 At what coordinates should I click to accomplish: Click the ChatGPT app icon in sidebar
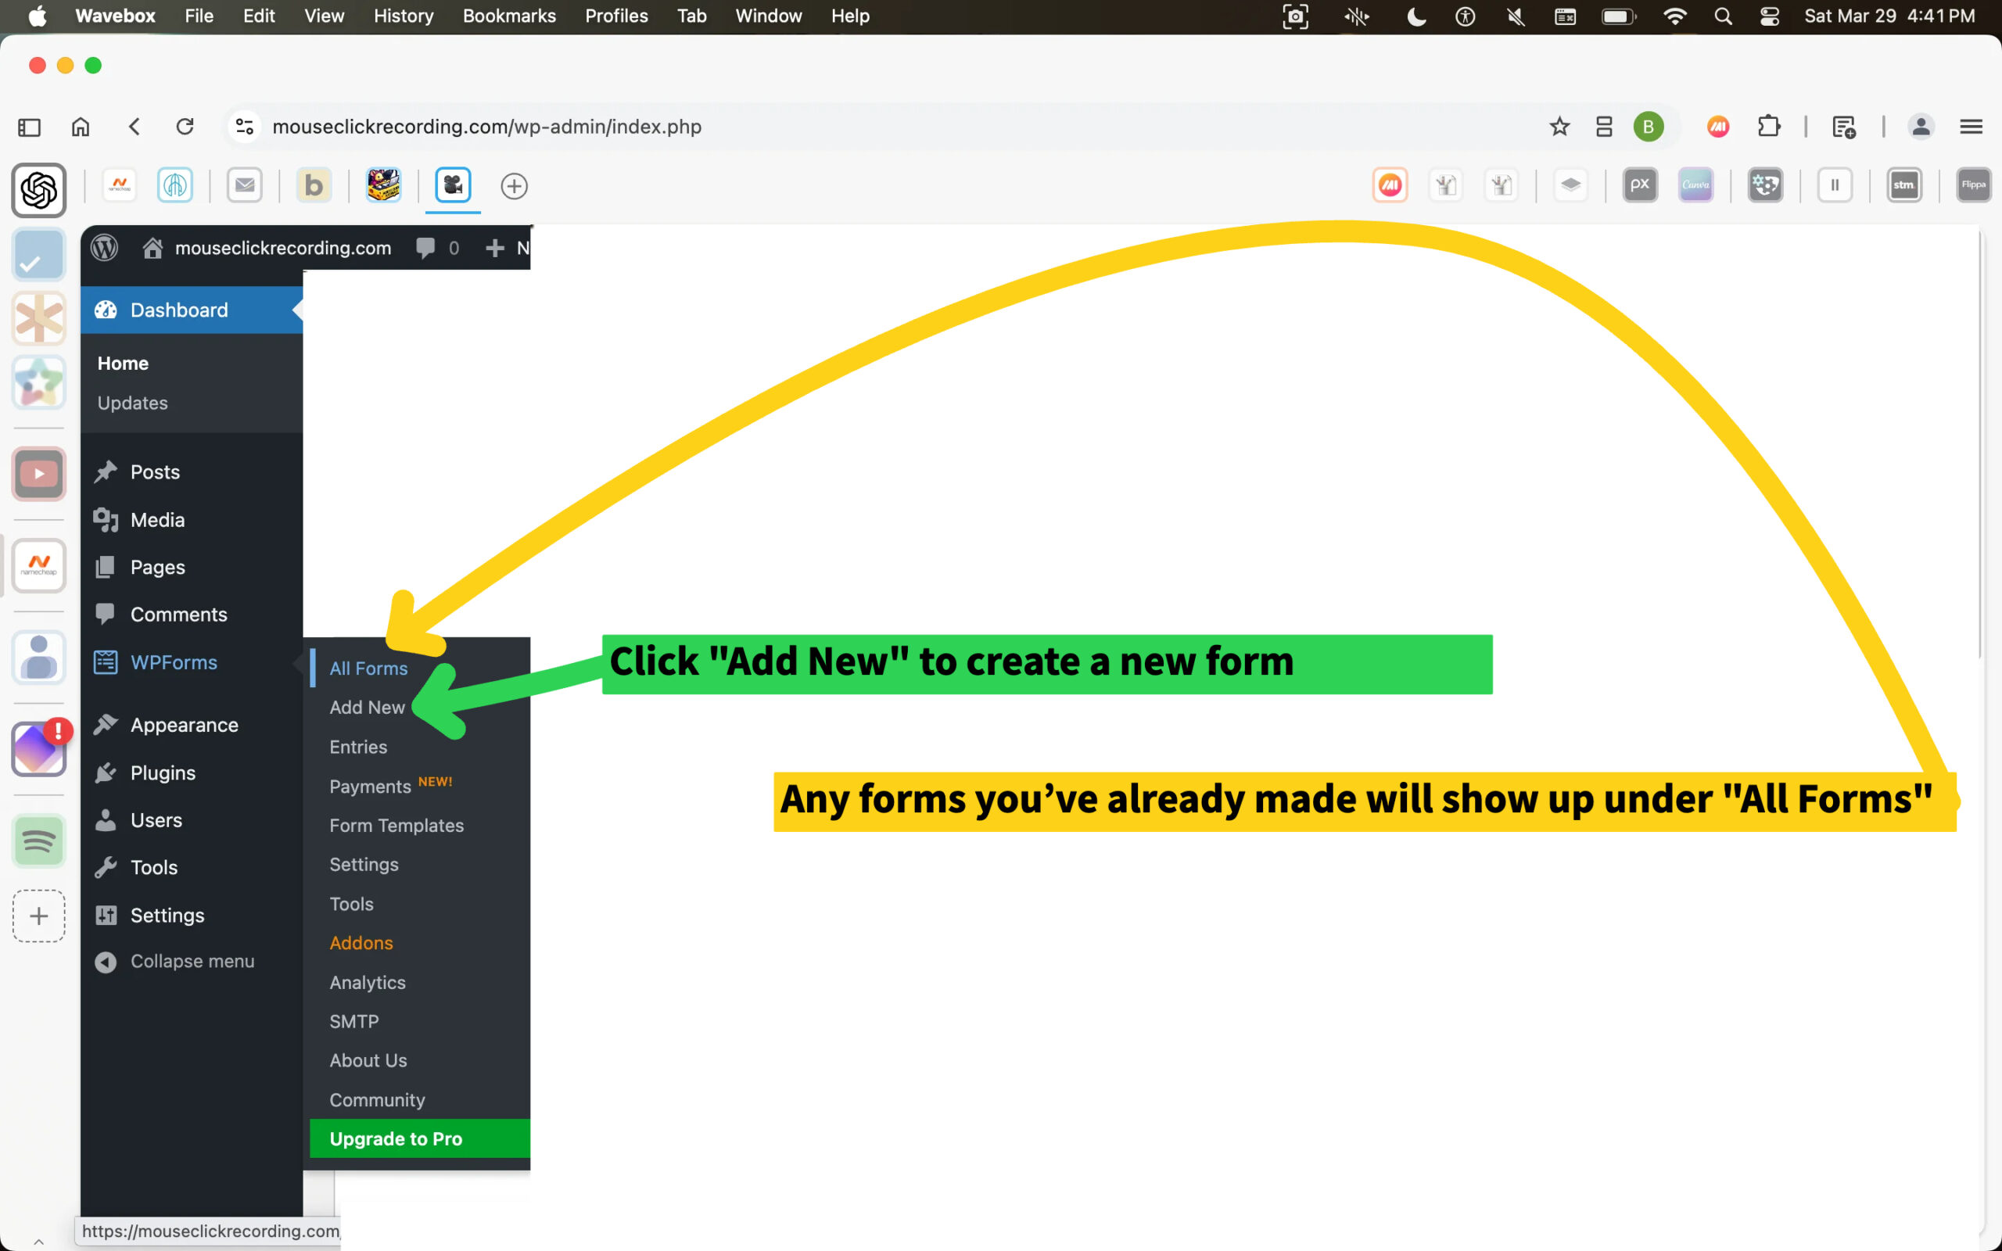pyautogui.click(x=39, y=190)
